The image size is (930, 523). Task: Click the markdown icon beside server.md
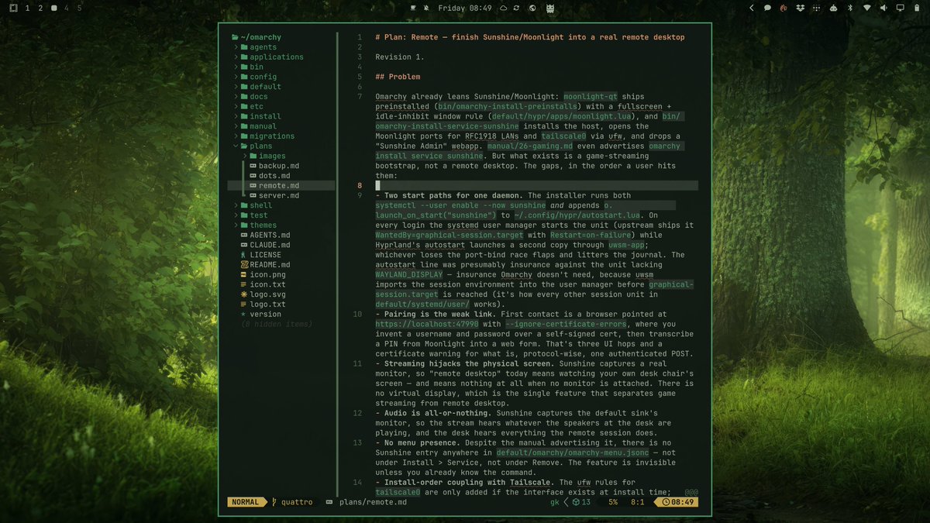[x=253, y=195]
